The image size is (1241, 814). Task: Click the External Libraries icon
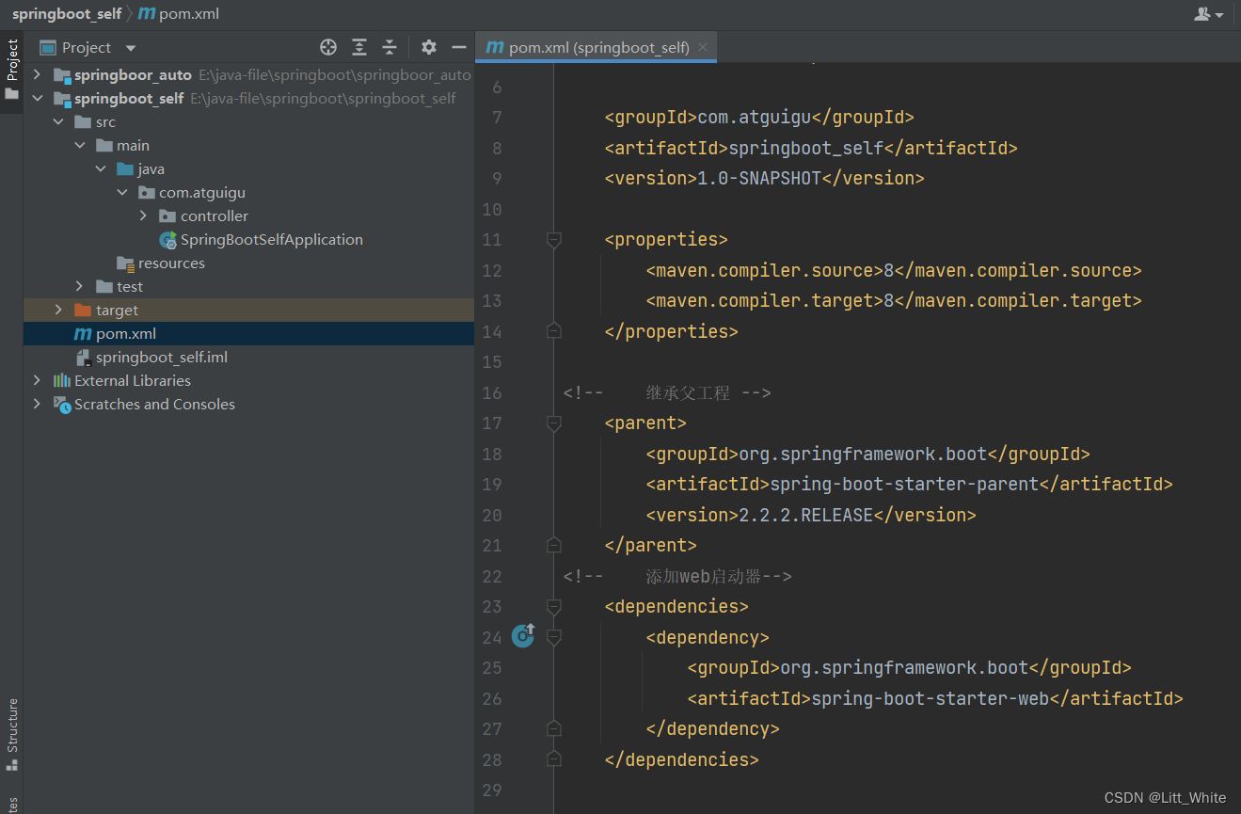[62, 380]
